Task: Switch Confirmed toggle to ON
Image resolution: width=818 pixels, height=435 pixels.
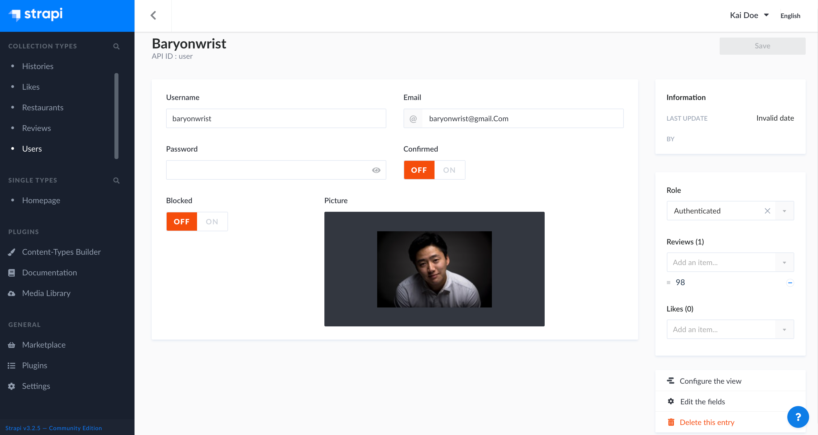Action: pyautogui.click(x=449, y=170)
